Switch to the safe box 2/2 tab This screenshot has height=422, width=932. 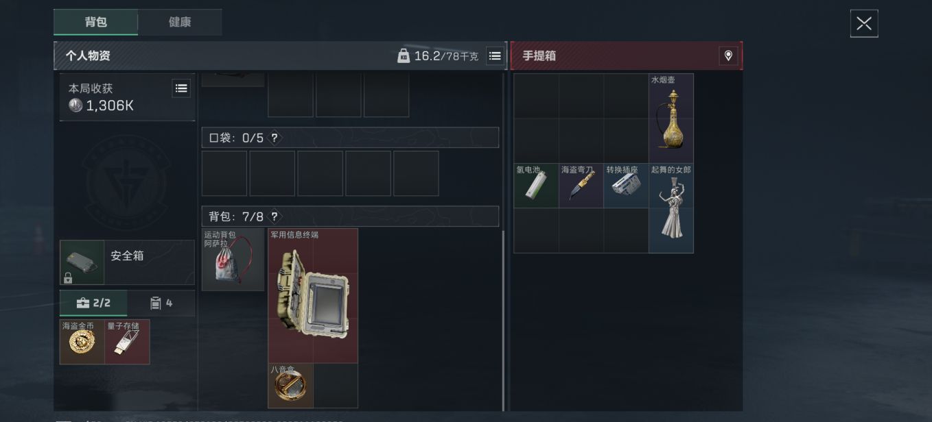[x=93, y=303]
